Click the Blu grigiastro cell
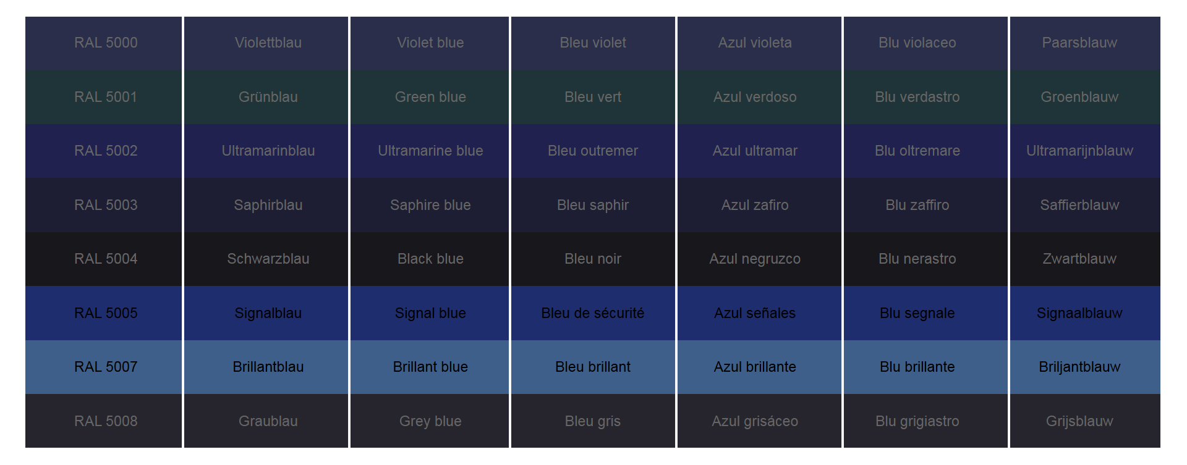Image resolution: width=1187 pixels, height=465 pixels. click(x=917, y=422)
